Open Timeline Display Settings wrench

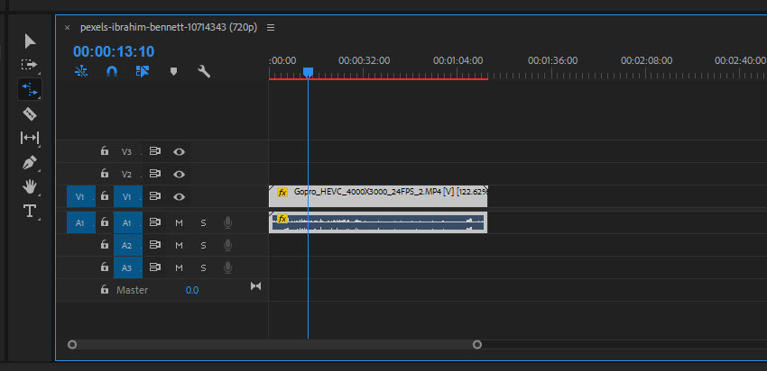pyautogui.click(x=204, y=72)
